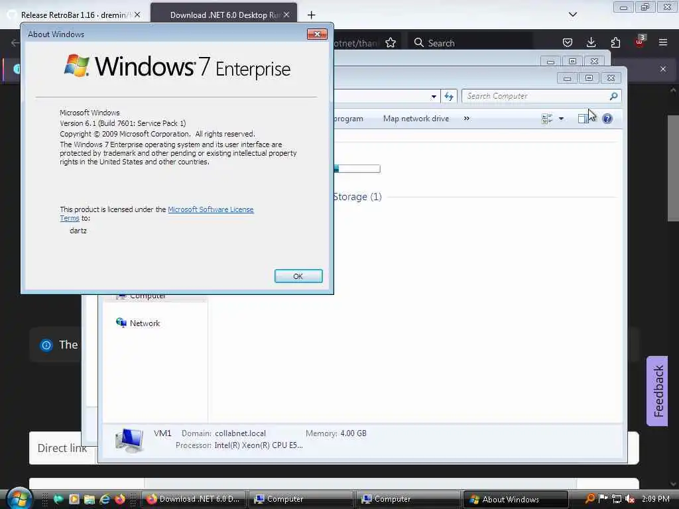Screen dimensions: 679x509
Task: Switch to Download .NET 6.0 taskbar button
Action: point(194,499)
